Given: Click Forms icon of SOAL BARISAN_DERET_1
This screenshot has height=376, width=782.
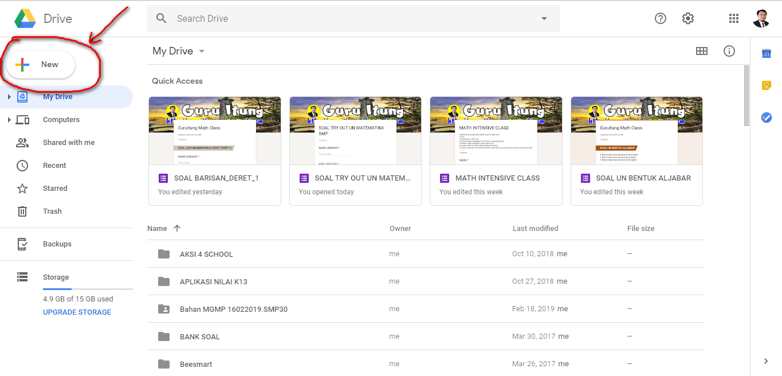Looking at the screenshot, I should pyautogui.click(x=163, y=178).
